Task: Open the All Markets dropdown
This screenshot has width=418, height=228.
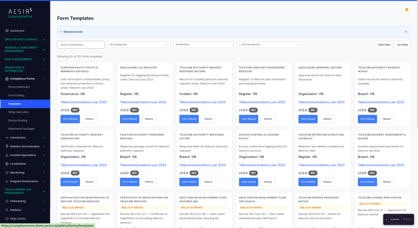Action: (x=205, y=44)
